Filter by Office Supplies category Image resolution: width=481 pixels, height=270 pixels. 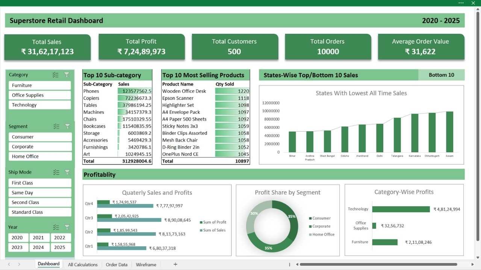coord(40,95)
